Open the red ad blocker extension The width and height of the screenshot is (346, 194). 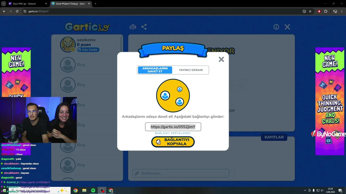(319, 11)
